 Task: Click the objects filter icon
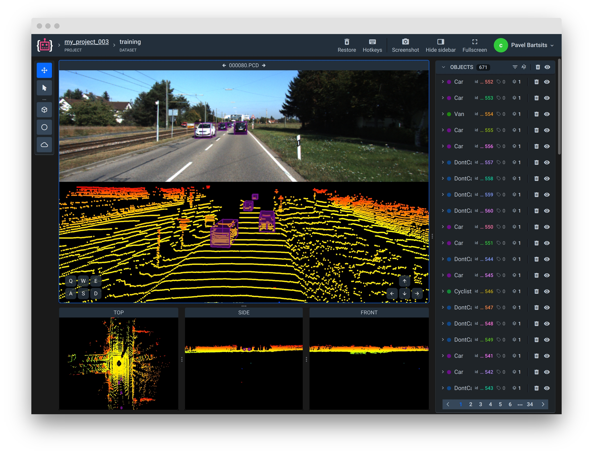[514, 67]
